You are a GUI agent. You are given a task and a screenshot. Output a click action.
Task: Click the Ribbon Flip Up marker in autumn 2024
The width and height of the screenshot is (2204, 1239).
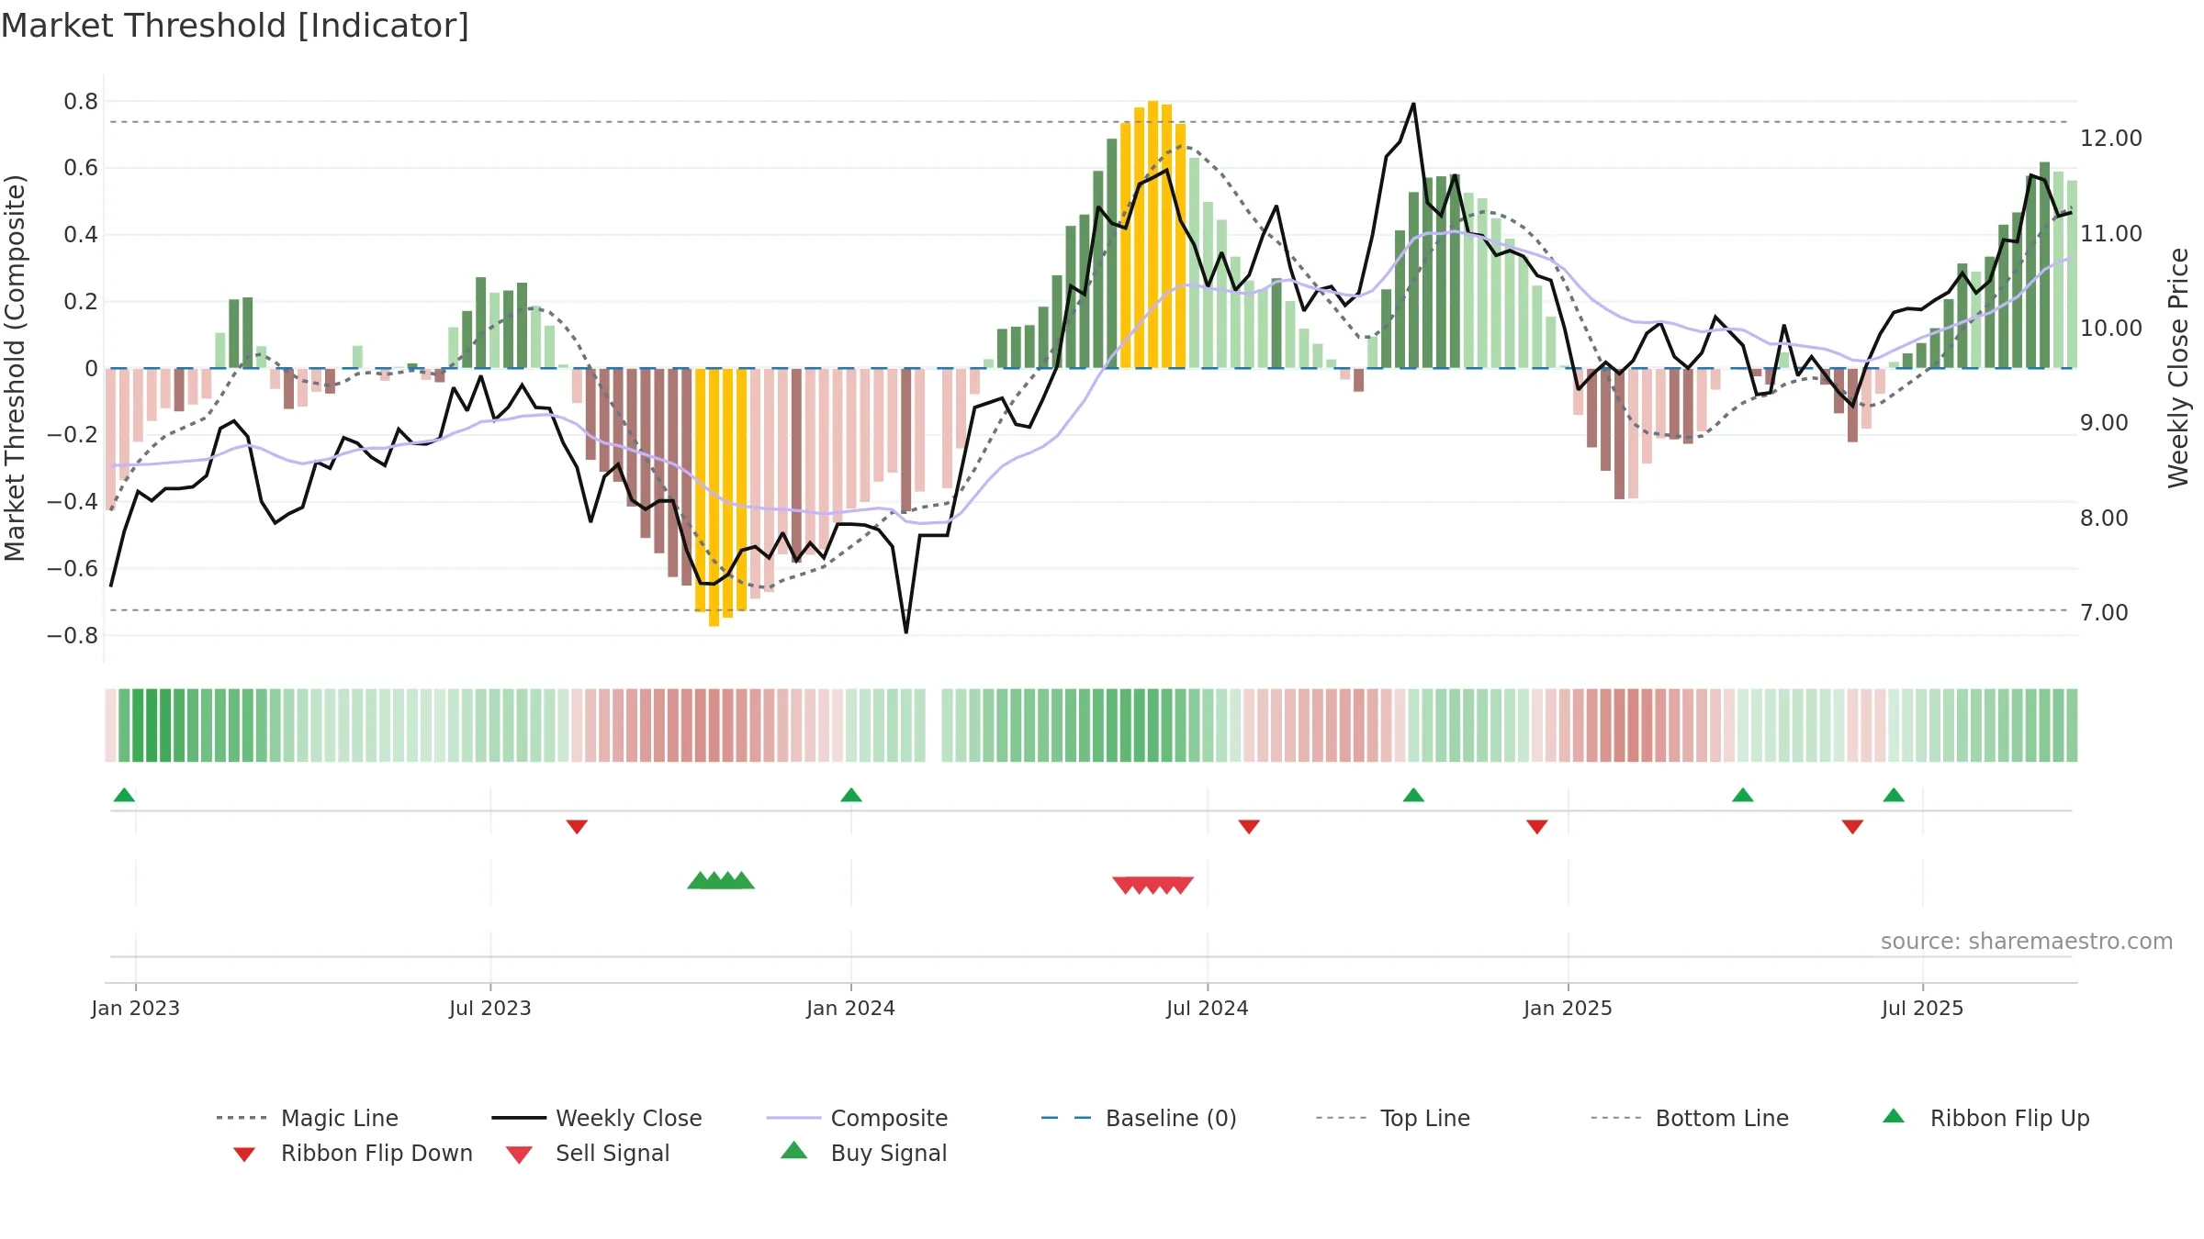pos(1413,795)
